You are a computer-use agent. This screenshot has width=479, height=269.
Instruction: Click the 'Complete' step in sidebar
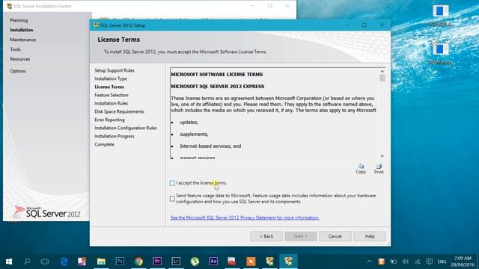point(104,144)
